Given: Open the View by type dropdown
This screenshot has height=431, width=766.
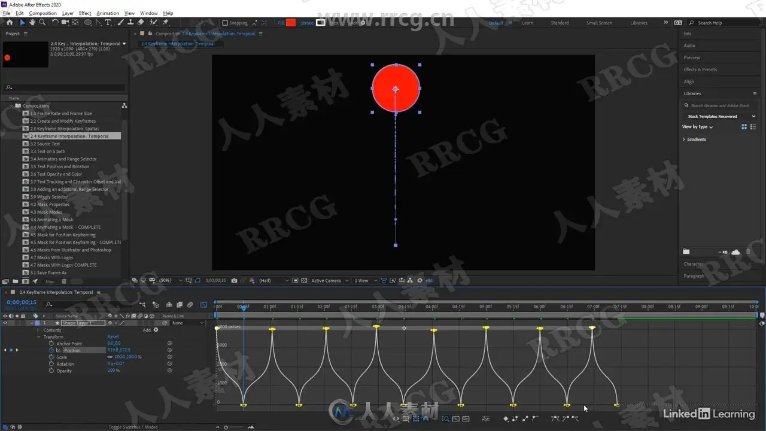Looking at the screenshot, I should click(697, 127).
